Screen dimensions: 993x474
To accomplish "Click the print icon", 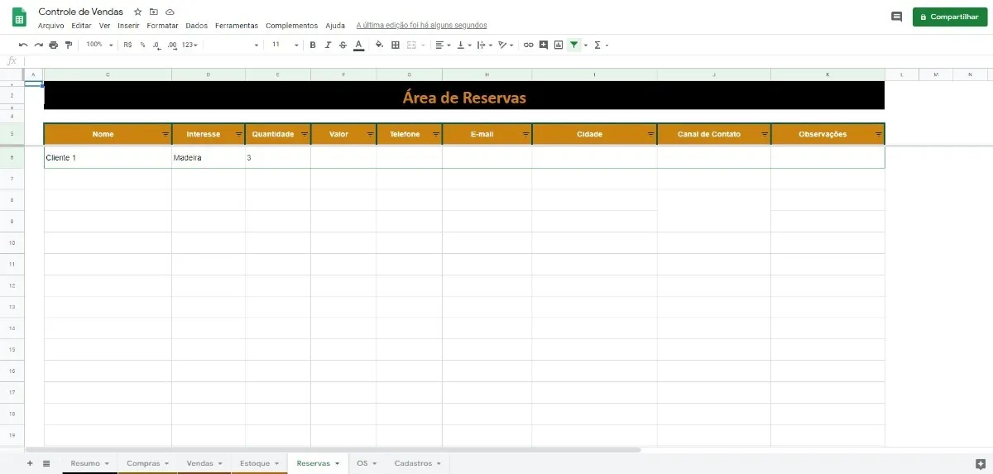I will tap(54, 45).
